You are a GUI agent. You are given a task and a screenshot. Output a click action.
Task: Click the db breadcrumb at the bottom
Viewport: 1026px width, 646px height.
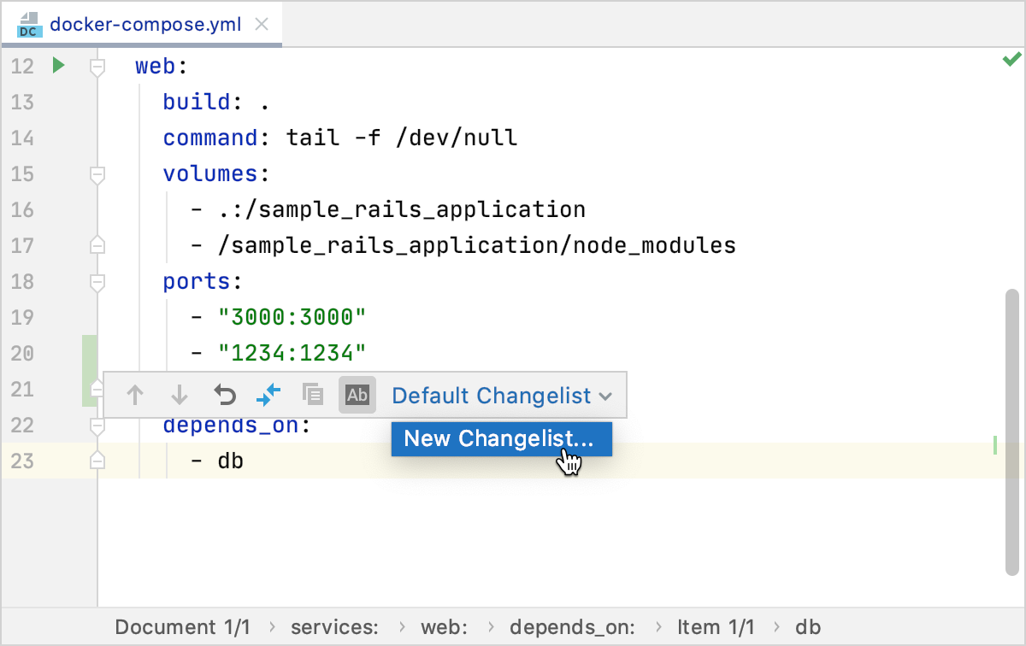tap(810, 626)
